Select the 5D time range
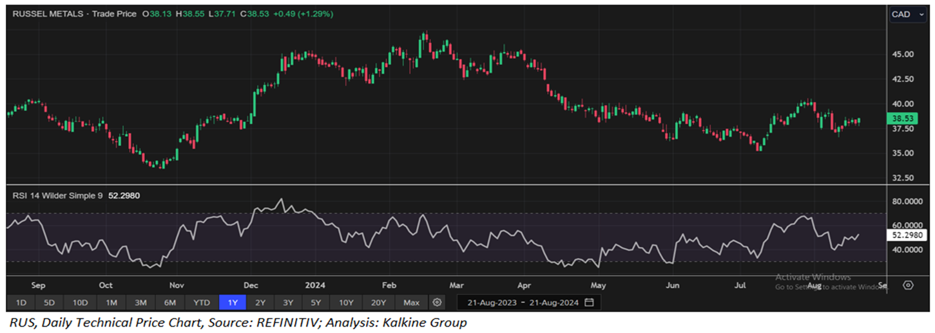 coord(50,302)
